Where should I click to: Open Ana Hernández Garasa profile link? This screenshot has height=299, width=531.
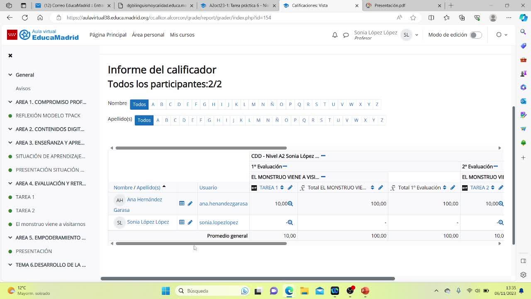point(138,205)
